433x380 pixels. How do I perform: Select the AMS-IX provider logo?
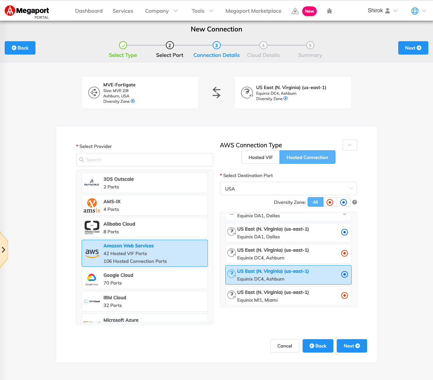pos(92,205)
